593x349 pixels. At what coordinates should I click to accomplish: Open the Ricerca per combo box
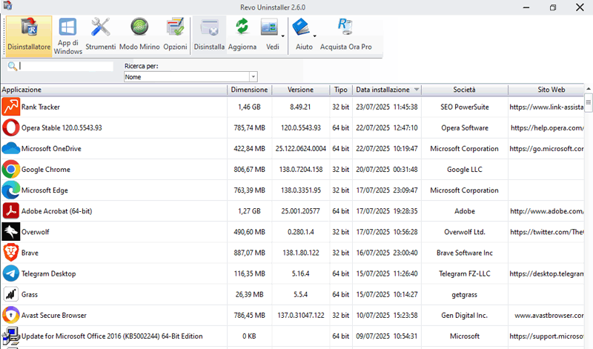click(x=191, y=77)
